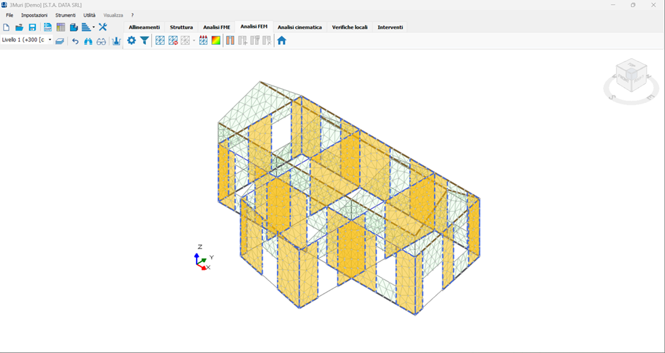Toggle the mesh grid display icon
This screenshot has width=665, height=353.
(160, 41)
